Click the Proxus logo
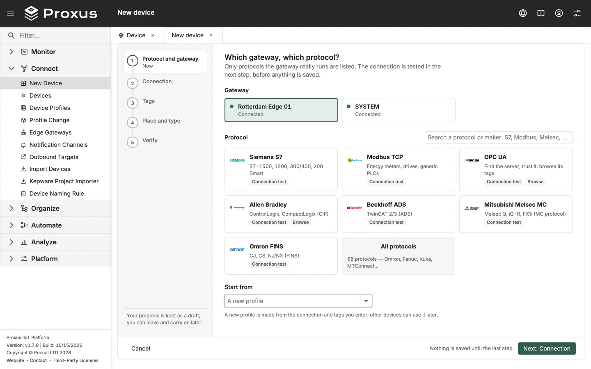The image size is (591, 369). [61, 13]
